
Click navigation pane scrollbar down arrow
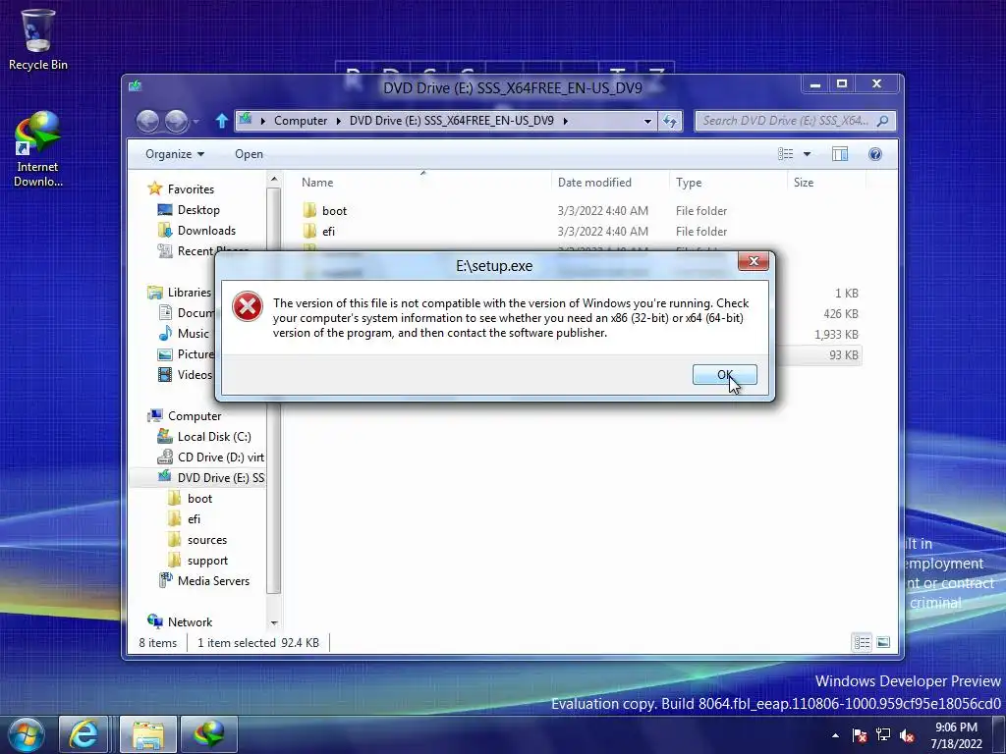274,622
